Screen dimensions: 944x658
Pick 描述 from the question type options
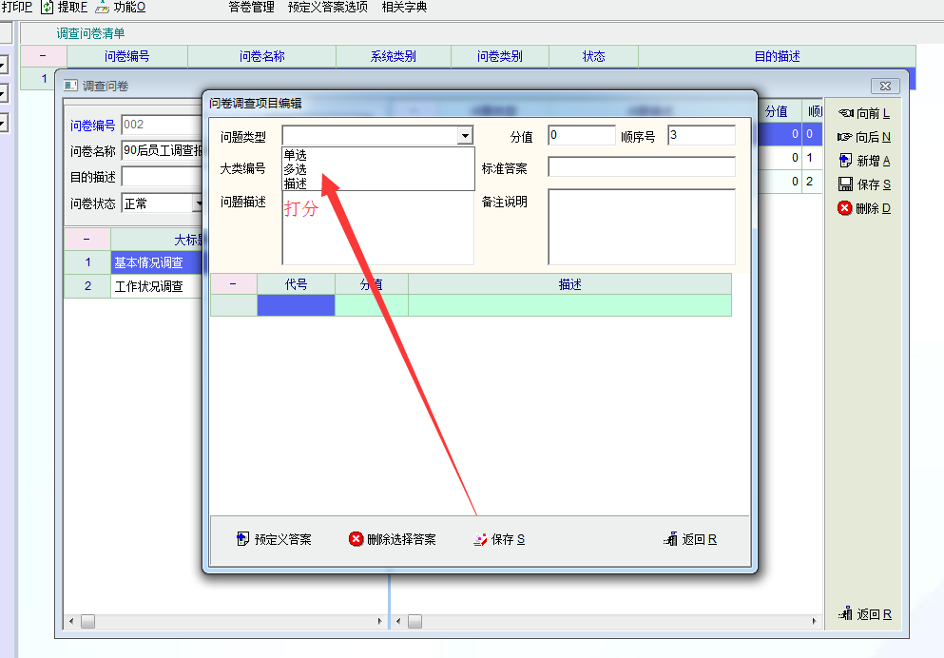tap(296, 183)
